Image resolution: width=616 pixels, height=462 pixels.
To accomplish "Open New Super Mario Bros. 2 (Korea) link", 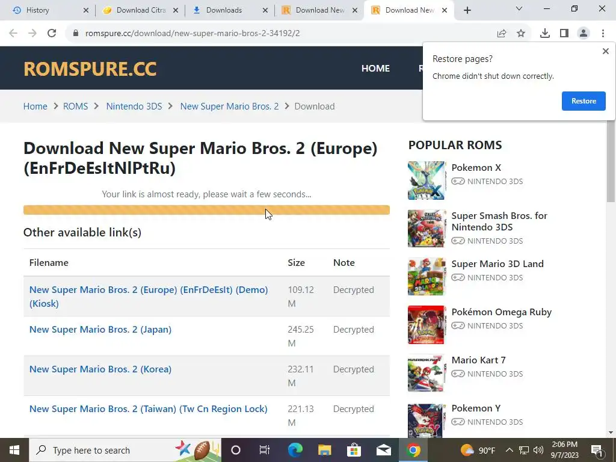I will [100, 369].
